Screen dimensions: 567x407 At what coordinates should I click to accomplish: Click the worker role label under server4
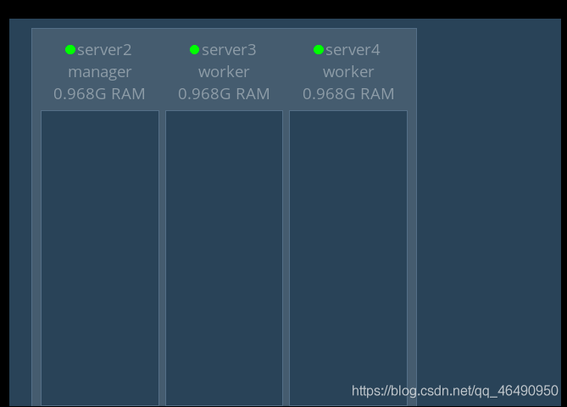348,72
